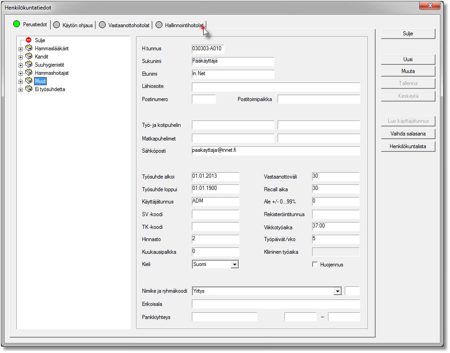Click the Käyttäjätunnus field with ADM

coord(215,202)
